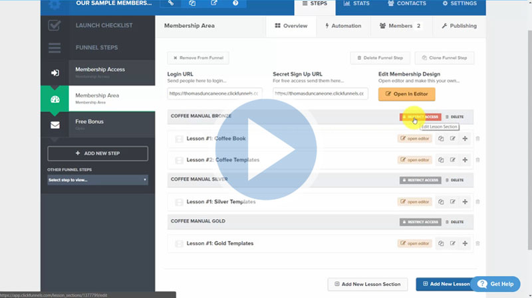Image resolution: width=532 pixels, height=298 pixels.
Task: Click the Login URL input field
Action: (214, 94)
